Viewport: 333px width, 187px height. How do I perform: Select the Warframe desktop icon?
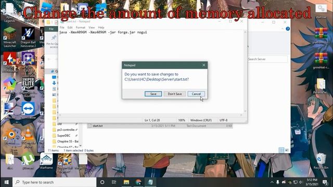tap(46, 161)
